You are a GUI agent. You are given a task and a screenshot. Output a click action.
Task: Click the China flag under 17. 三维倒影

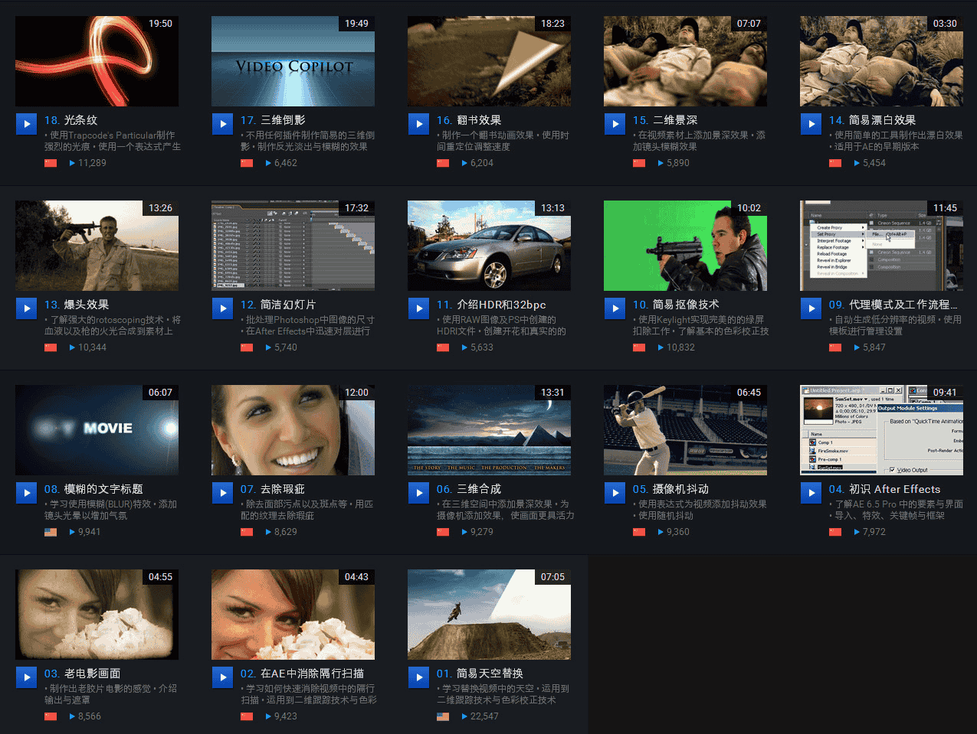pos(247,163)
